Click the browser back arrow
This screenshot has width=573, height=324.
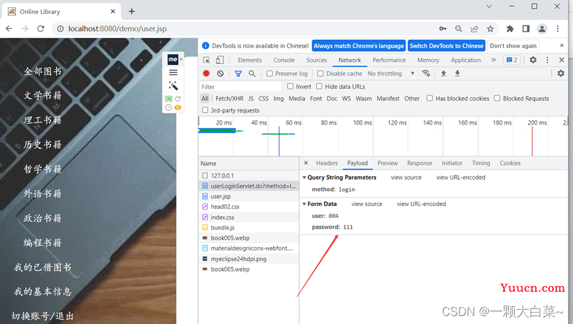click(9, 28)
